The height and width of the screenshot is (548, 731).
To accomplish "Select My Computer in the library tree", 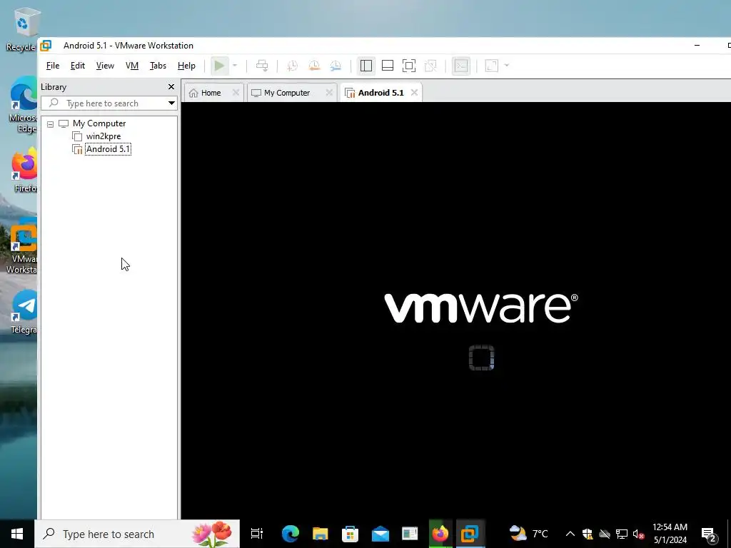I will pyautogui.click(x=99, y=123).
